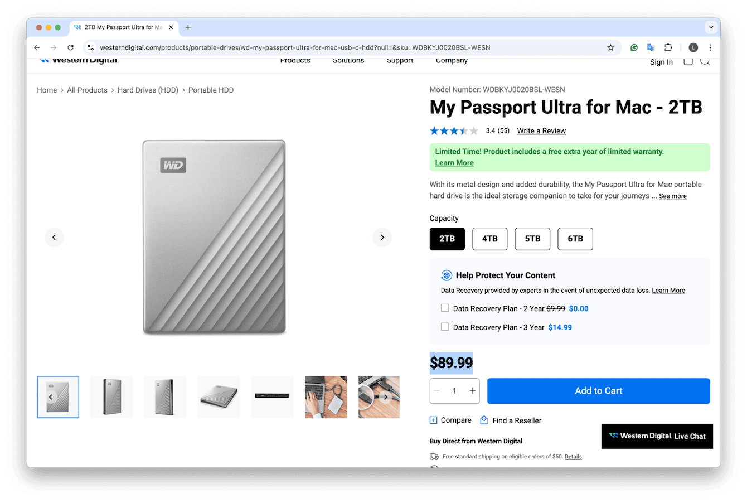
Task: Add the drive to the cart
Action: [598, 391]
